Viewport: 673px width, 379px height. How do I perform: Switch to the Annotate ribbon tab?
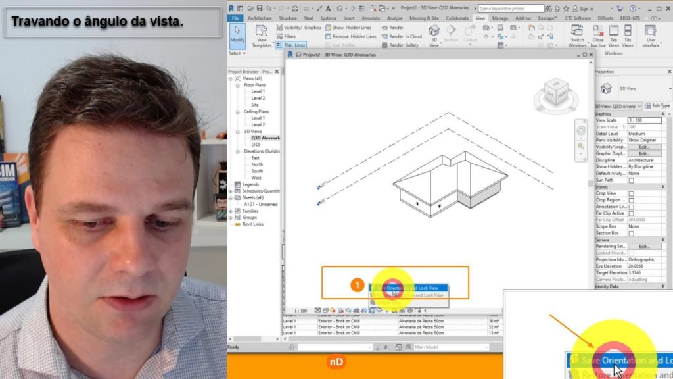pyautogui.click(x=371, y=18)
